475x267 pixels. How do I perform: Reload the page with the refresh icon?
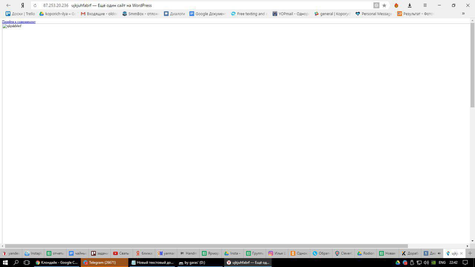35,6
